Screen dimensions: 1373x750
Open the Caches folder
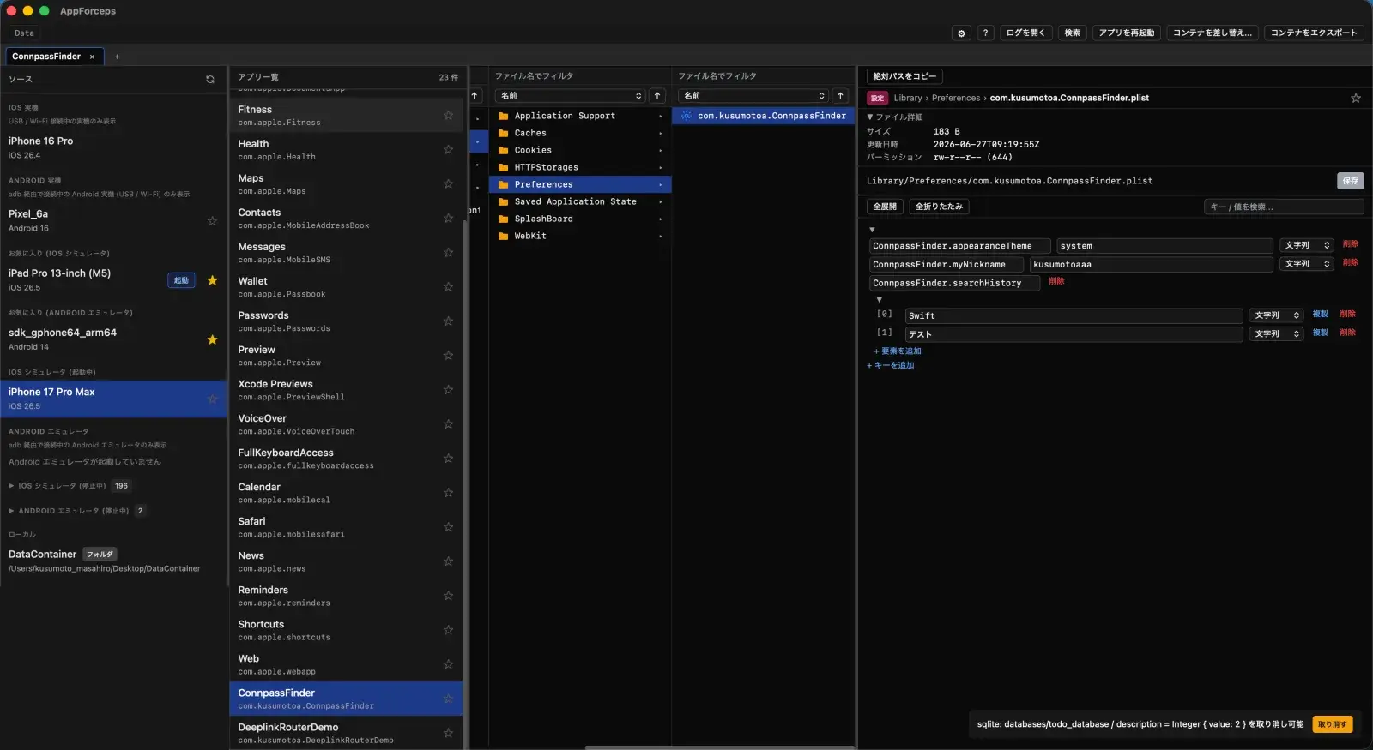(580, 133)
